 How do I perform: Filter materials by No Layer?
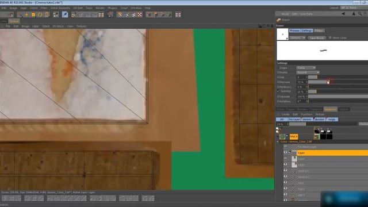click(x=294, y=120)
